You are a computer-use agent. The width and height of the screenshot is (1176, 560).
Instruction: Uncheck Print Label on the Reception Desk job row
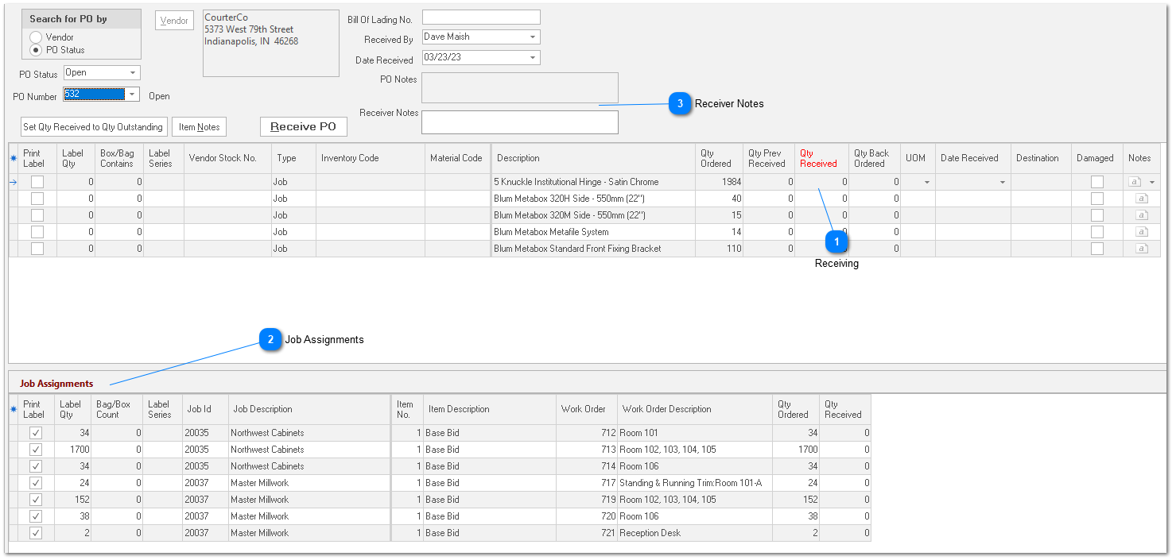[35, 532]
